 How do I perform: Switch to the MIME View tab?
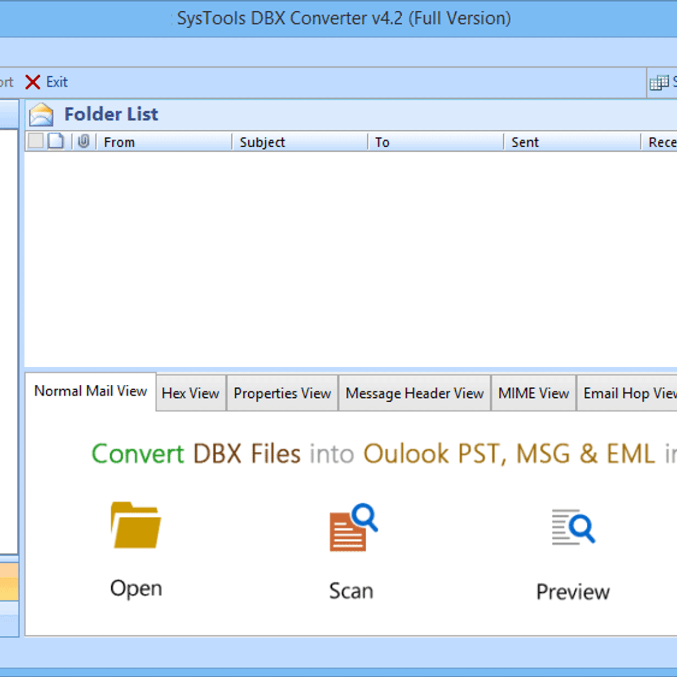click(x=534, y=393)
